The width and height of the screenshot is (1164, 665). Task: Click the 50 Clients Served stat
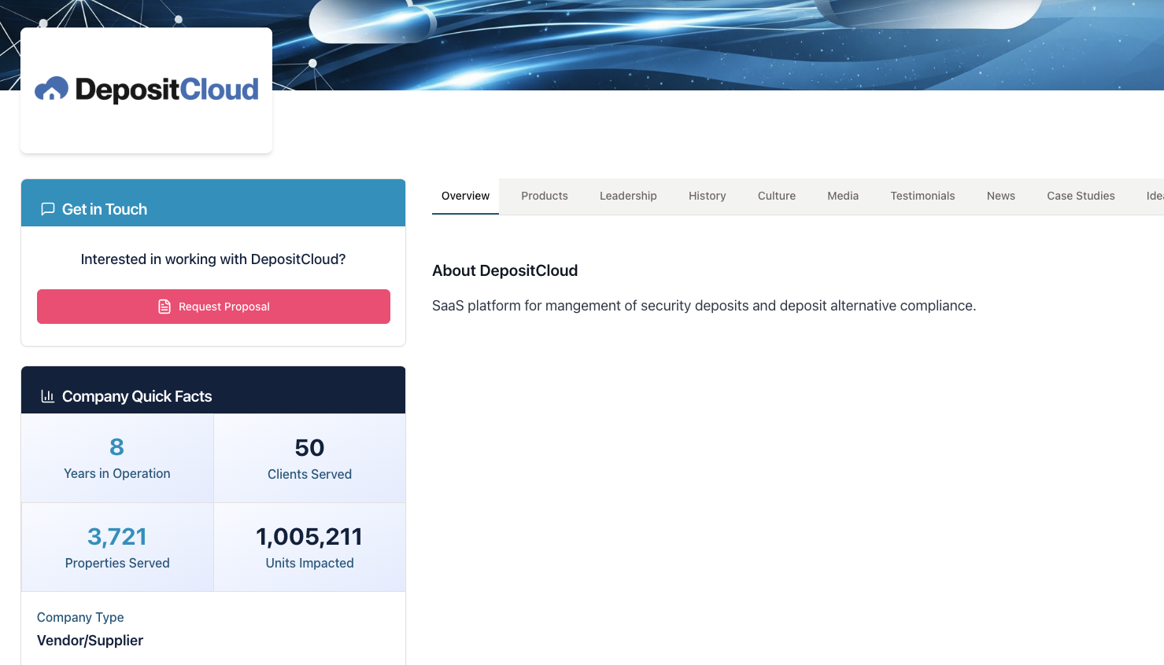(x=309, y=458)
